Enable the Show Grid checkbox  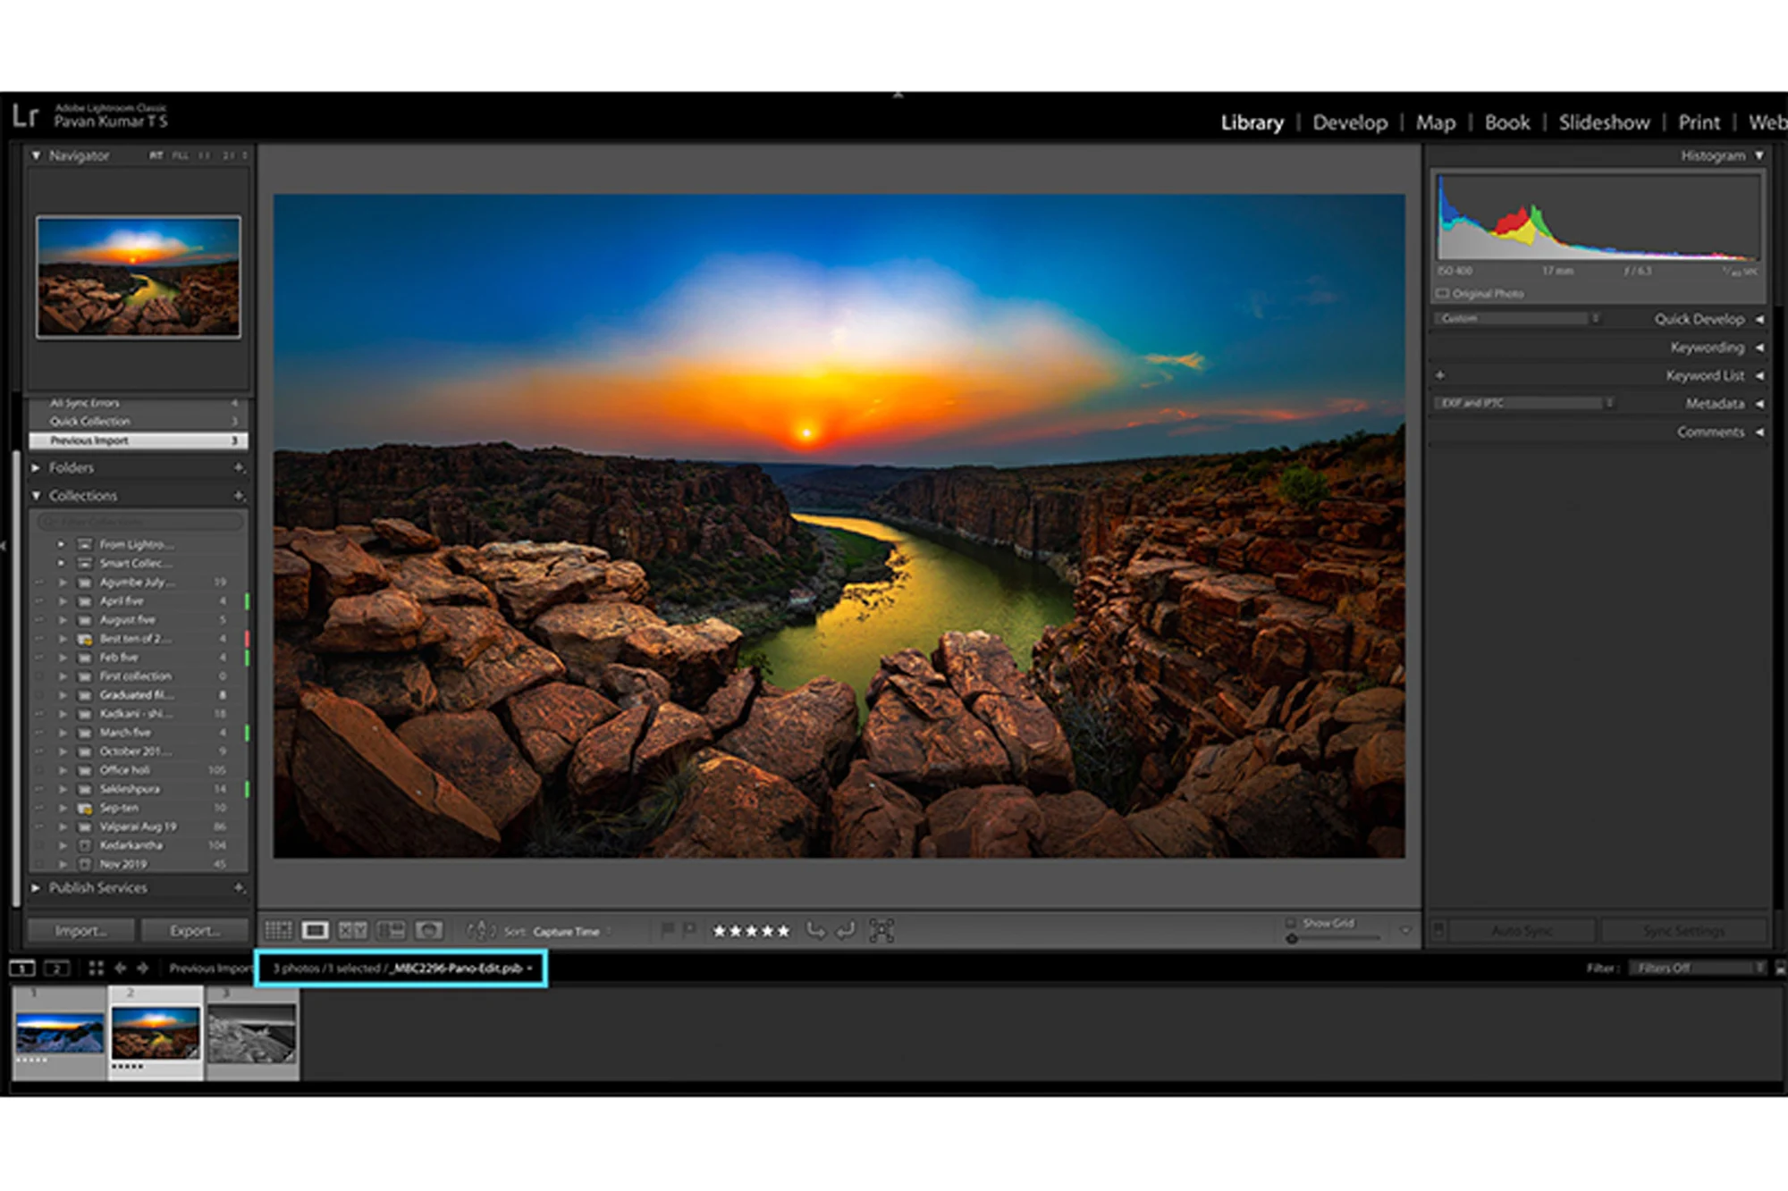(x=1291, y=922)
